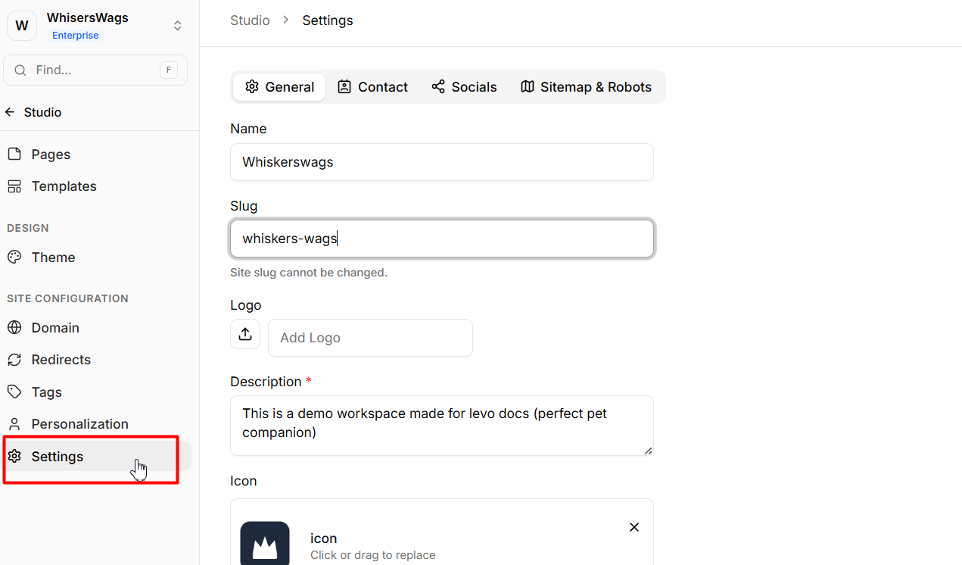Click the W workspace avatar
This screenshot has height=565, width=962.
coord(22,26)
